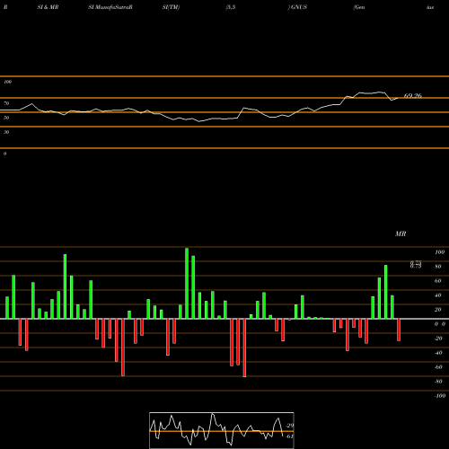The image size is (449, 449).
Task: Click the MR axis label -100
Action: (x=440, y=396)
